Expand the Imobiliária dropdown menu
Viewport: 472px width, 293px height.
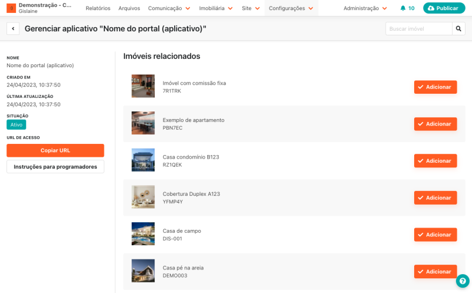(x=216, y=8)
